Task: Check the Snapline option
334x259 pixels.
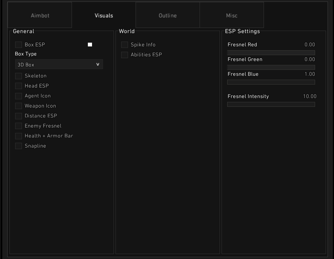Action: [19, 146]
